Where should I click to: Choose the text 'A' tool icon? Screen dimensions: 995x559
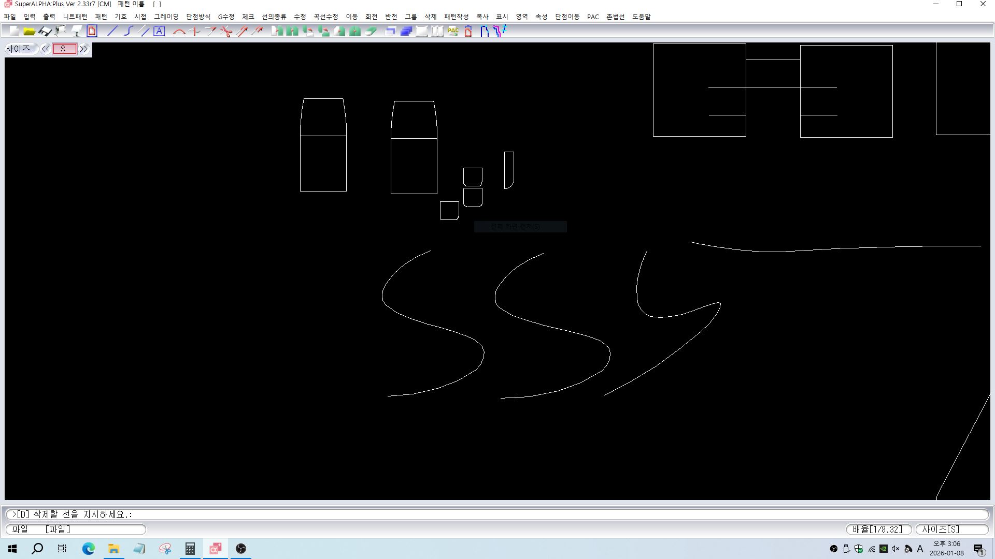click(x=159, y=32)
